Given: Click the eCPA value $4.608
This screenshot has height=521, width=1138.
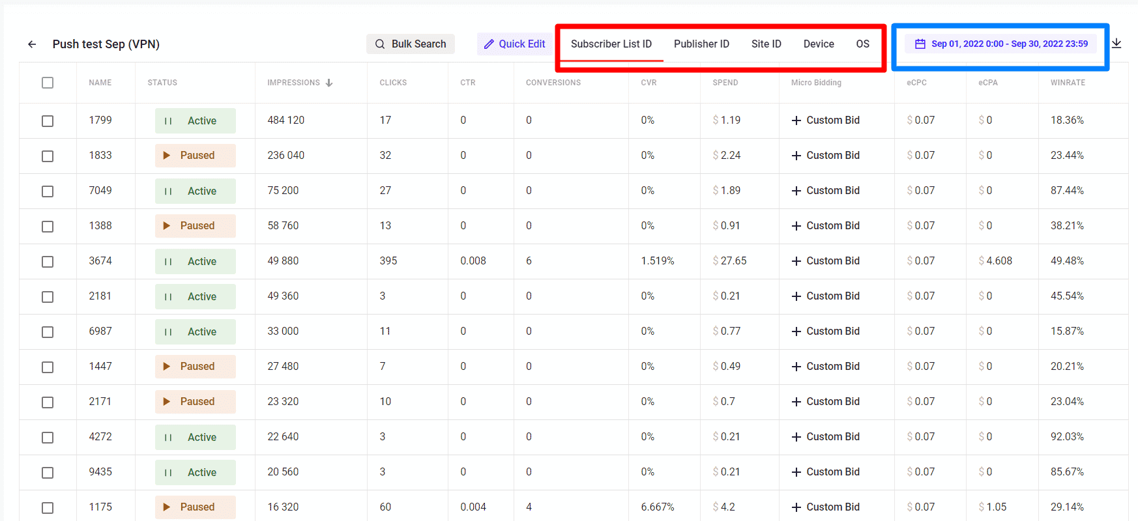Looking at the screenshot, I should [x=995, y=261].
